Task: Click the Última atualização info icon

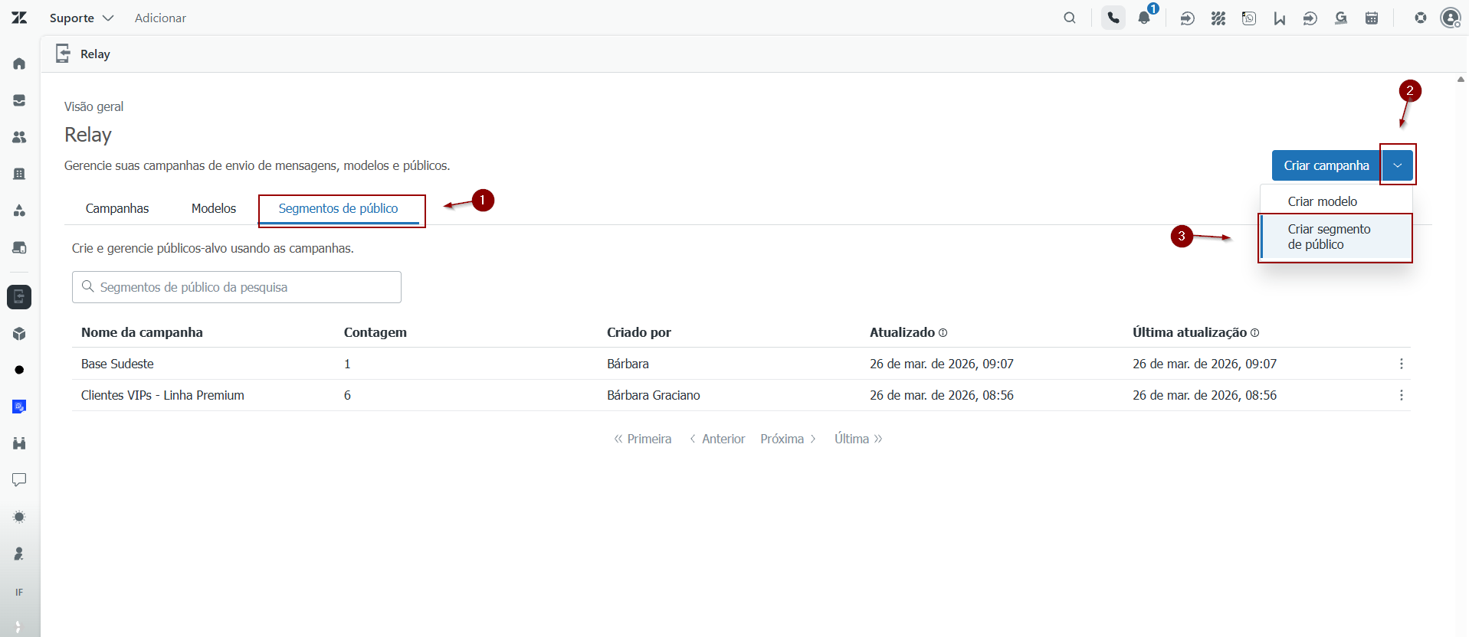Action: point(1254,333)
